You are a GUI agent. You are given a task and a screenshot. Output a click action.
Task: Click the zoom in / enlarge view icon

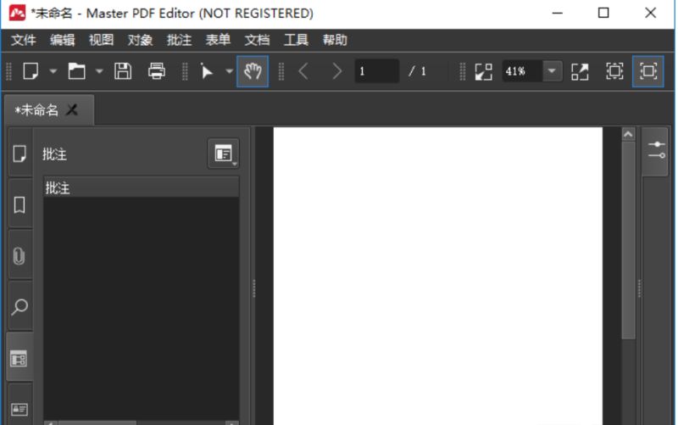point(580,71)
